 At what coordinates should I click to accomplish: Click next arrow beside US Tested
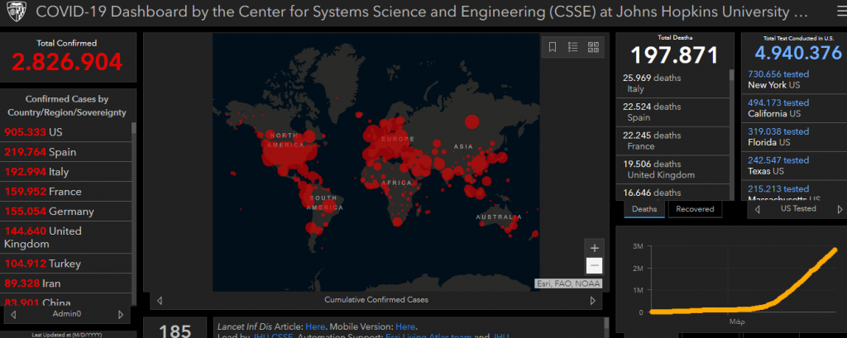(x=835, y=209)
